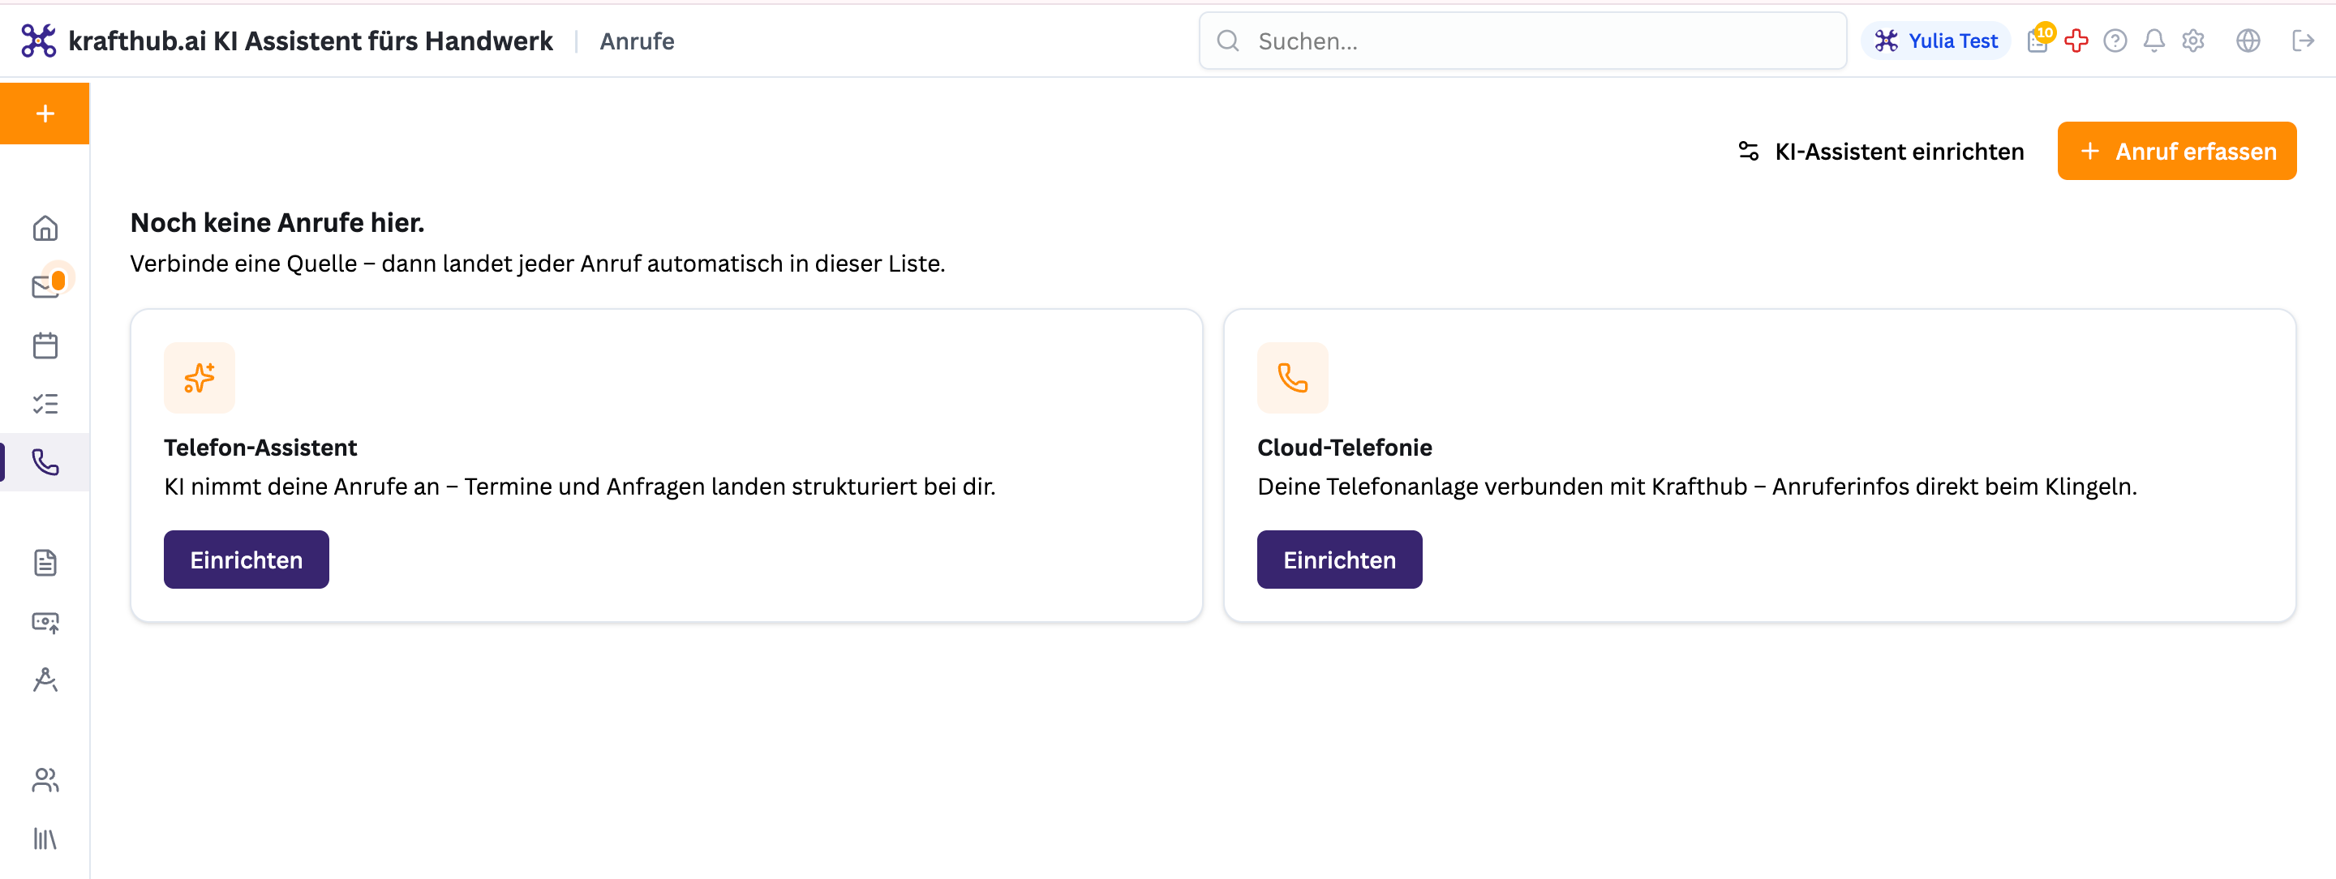
Task: Click Einrichten under Telefon-Assistent
Action: (x=246, y=560)
